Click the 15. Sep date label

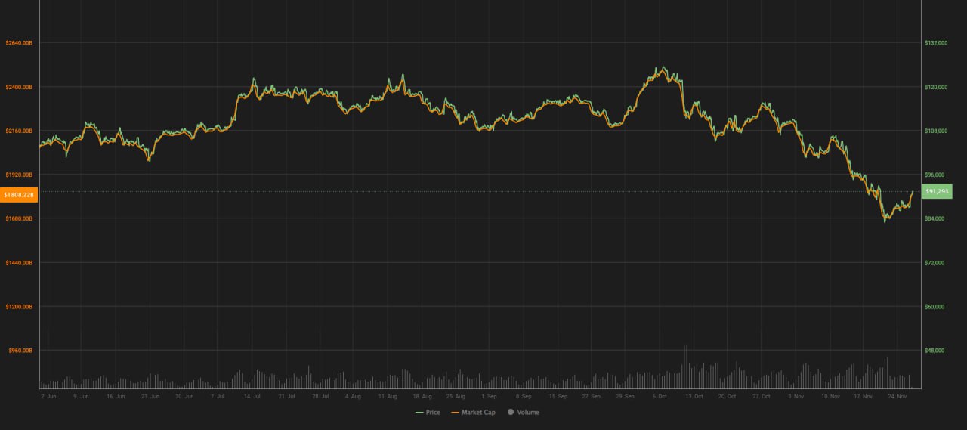click(x=558, y=396)
